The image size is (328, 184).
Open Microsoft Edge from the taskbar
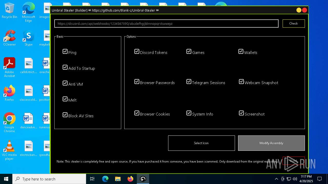point(105,179)
